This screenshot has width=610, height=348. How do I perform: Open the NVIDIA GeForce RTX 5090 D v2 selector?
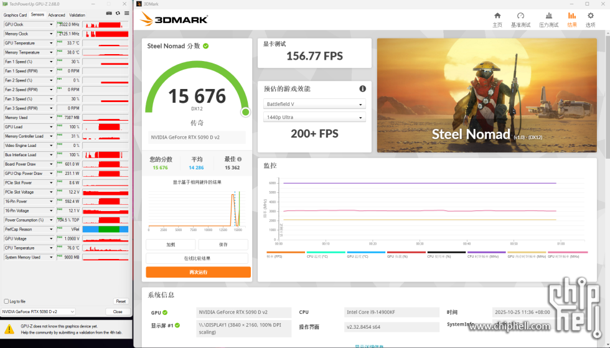click(38, 311)
